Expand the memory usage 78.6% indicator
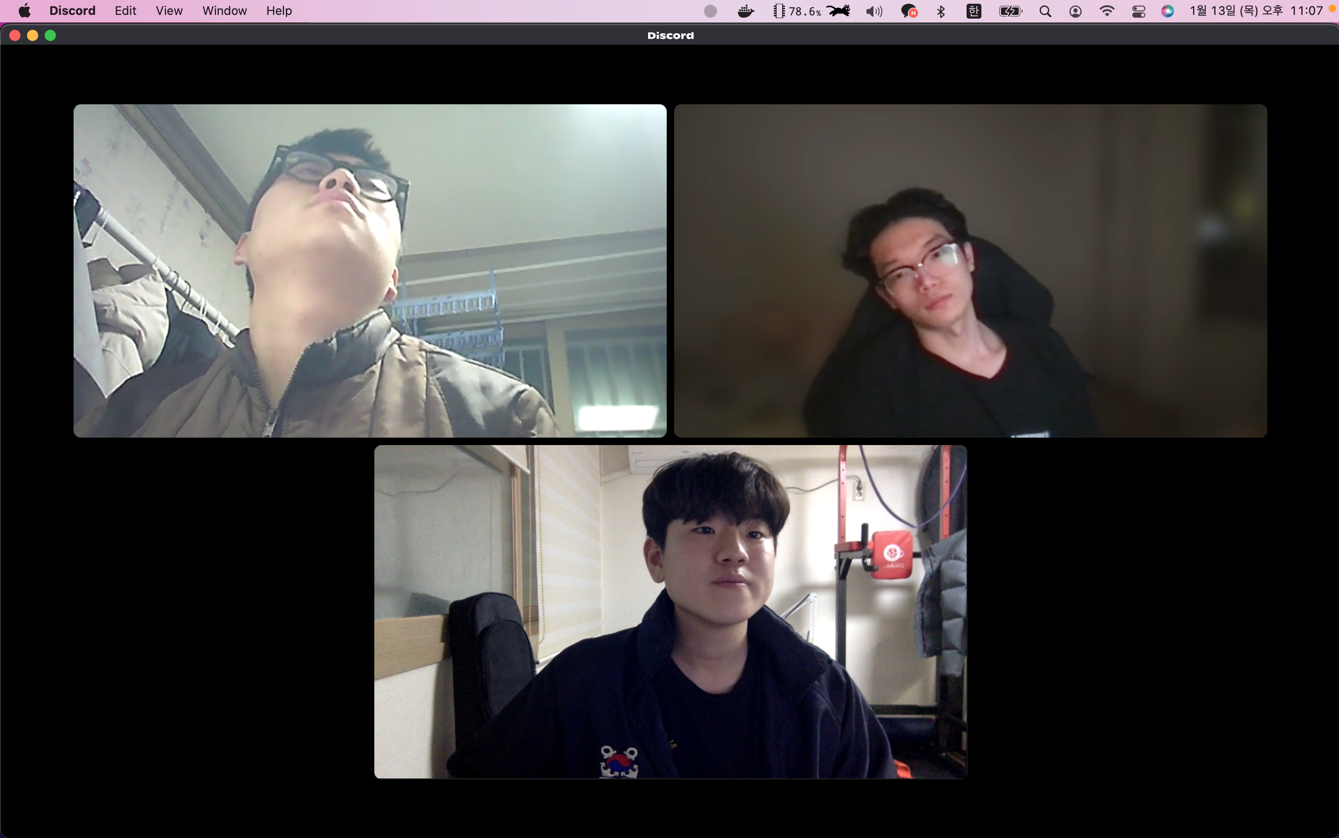This screenshot has height=838, width=1339. coord(797,11)
